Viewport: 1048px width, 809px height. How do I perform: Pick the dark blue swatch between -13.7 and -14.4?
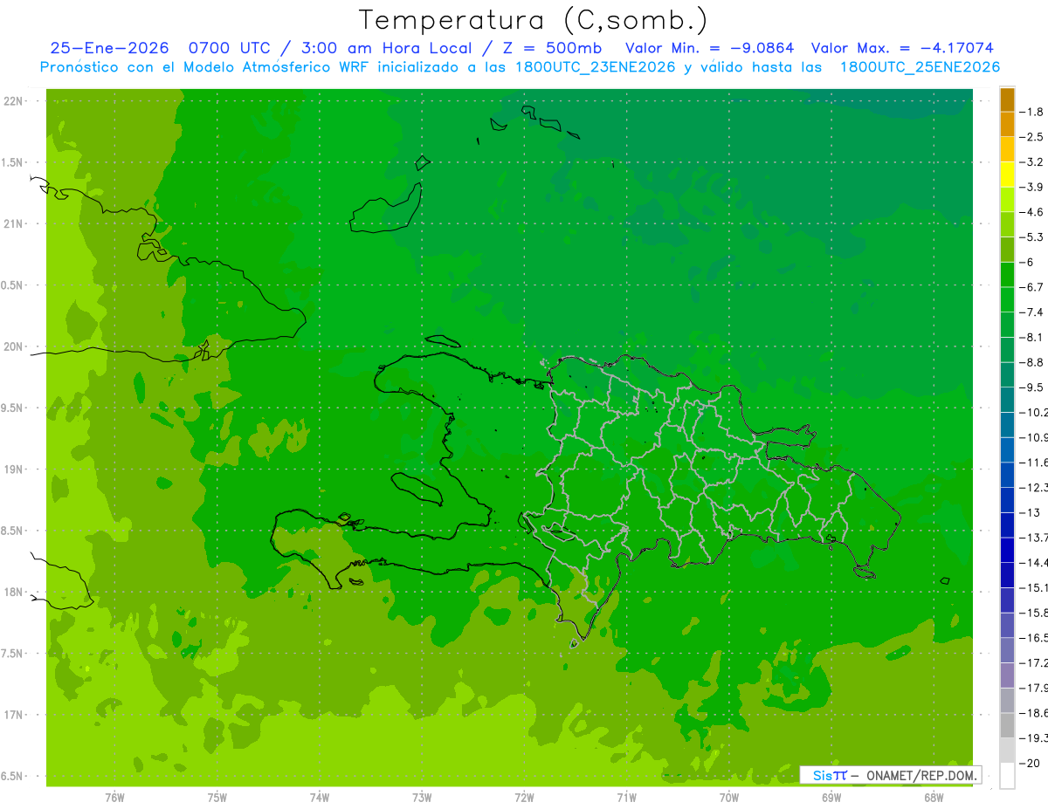1007,550
